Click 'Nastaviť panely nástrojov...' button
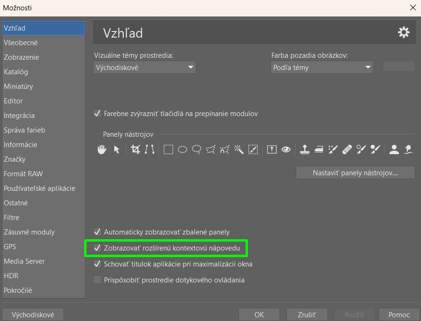The width and height of the screenshot is (421, 321). pyautogui.click(x=356, y=172)
